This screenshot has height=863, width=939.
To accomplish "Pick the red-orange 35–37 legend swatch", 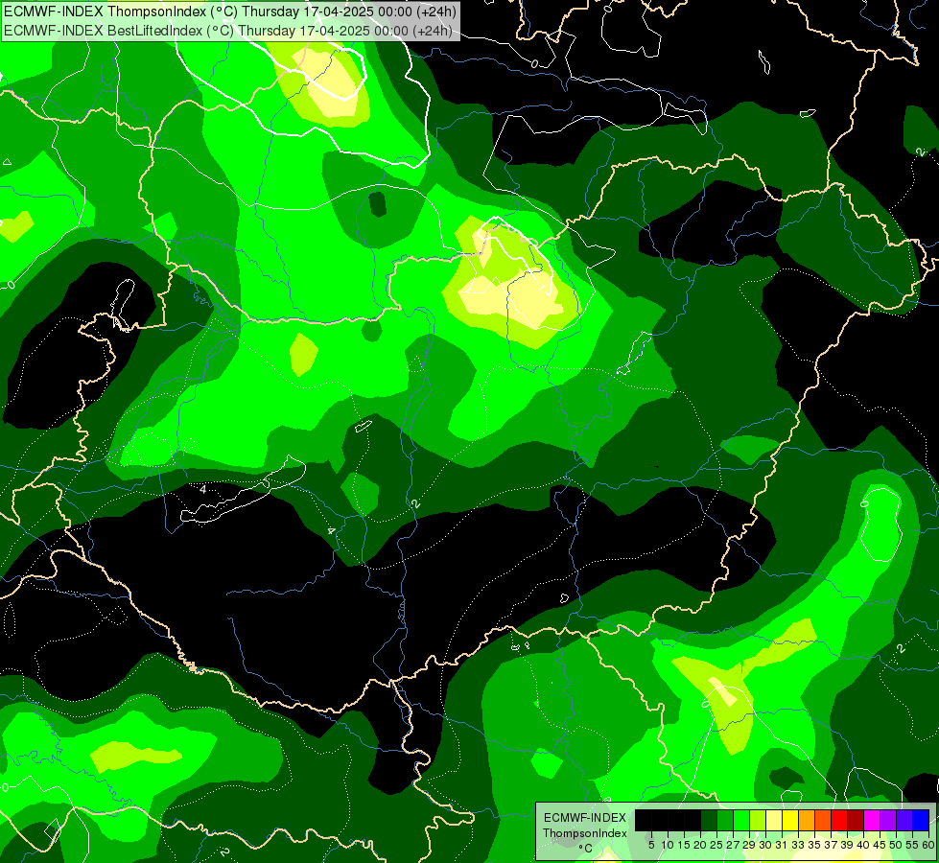I will pos(823,820).
